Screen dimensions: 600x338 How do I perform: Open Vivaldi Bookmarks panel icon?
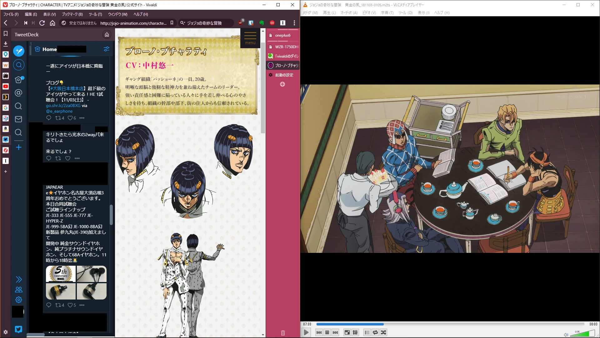[6, 33]
